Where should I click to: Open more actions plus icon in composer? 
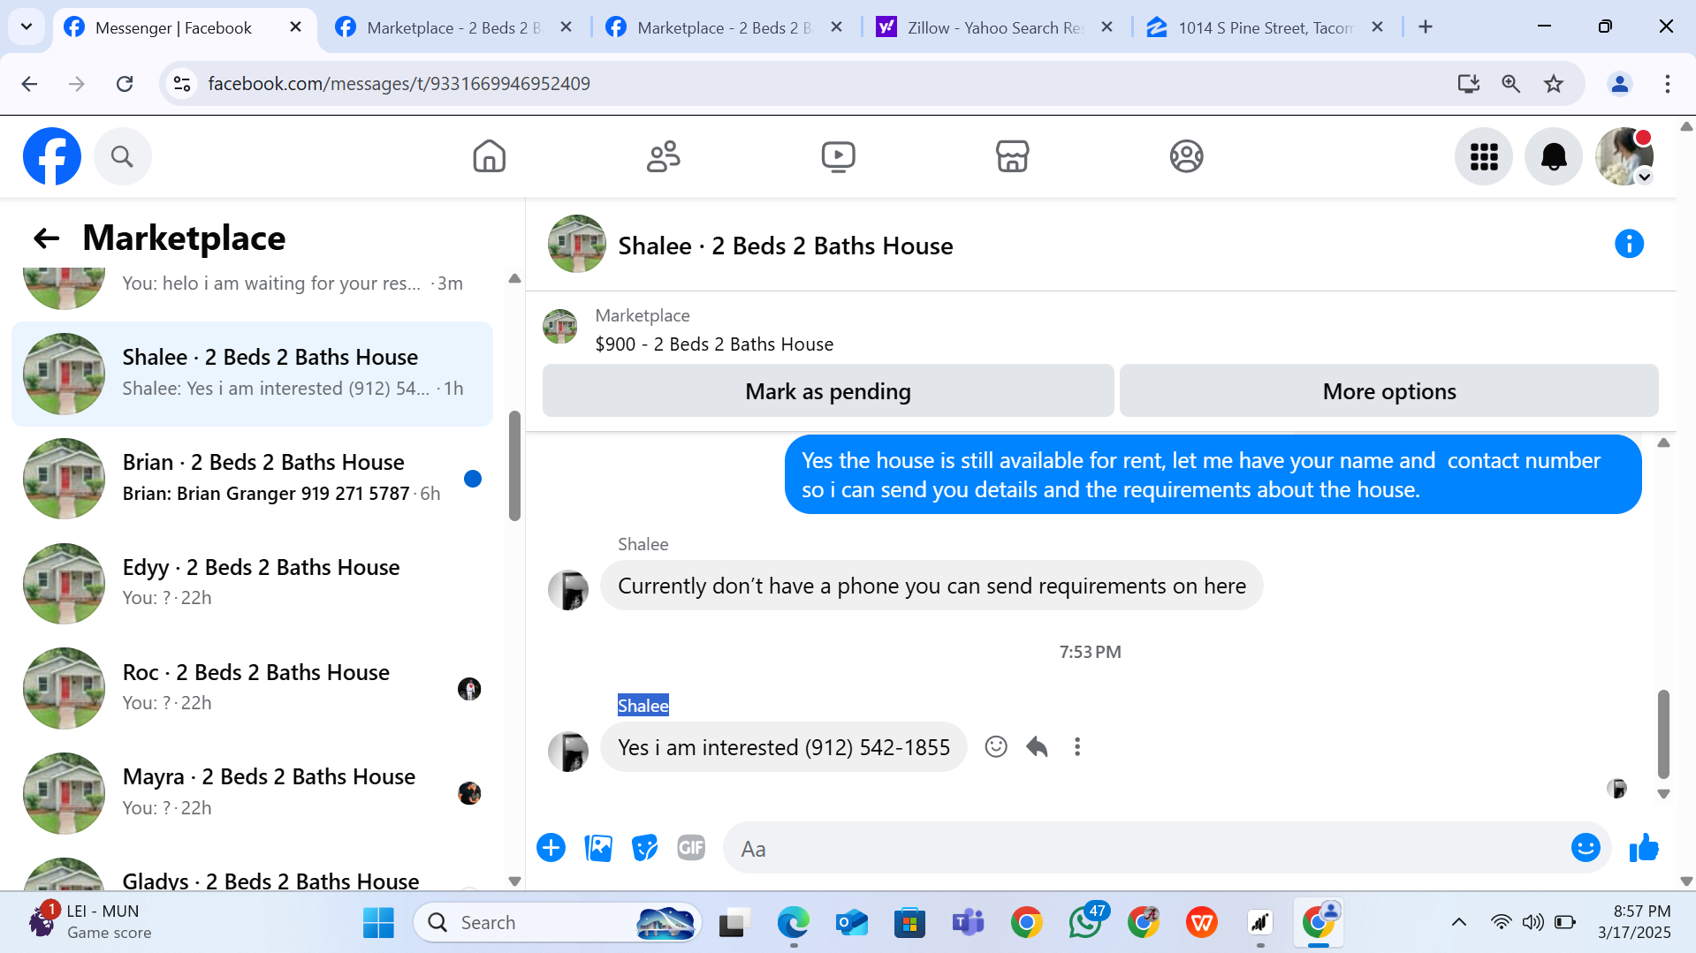coord(551,848)
